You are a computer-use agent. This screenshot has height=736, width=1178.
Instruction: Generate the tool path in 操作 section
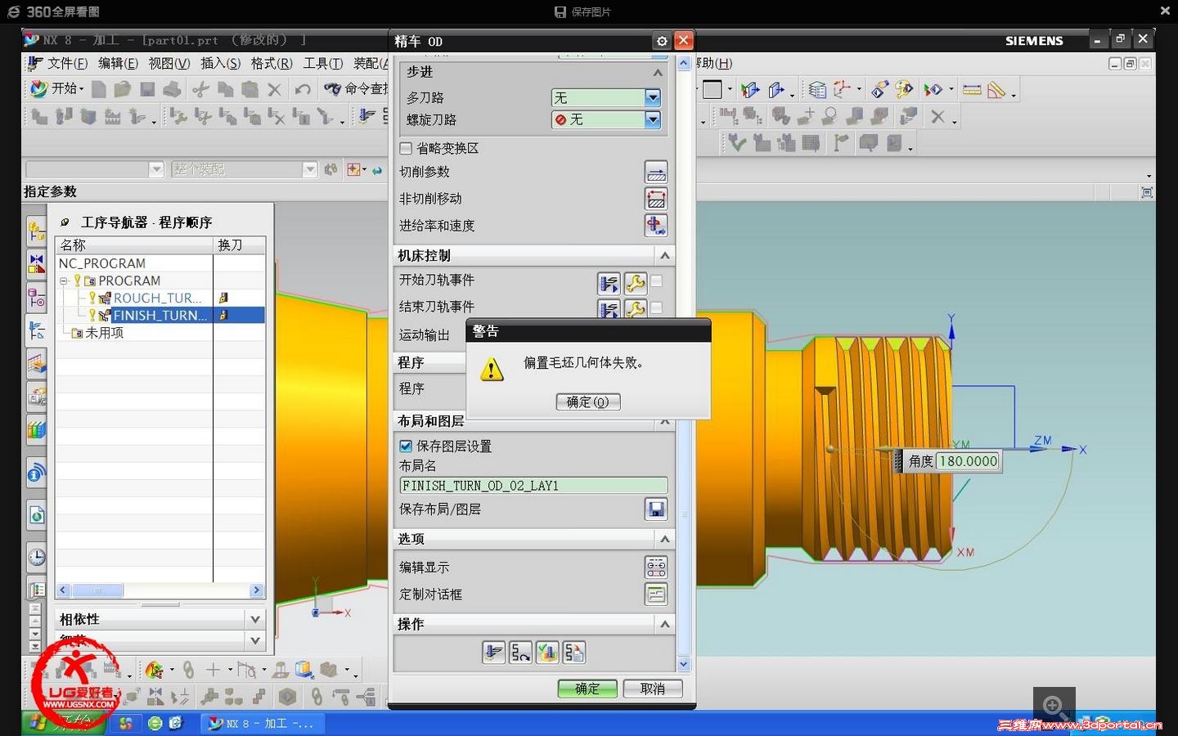494,653
